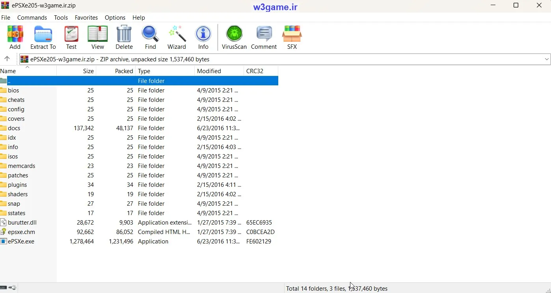The width and height of the screenshot is (551, 293).
Task: Select the sstates folder name
Action: point(17,213)
